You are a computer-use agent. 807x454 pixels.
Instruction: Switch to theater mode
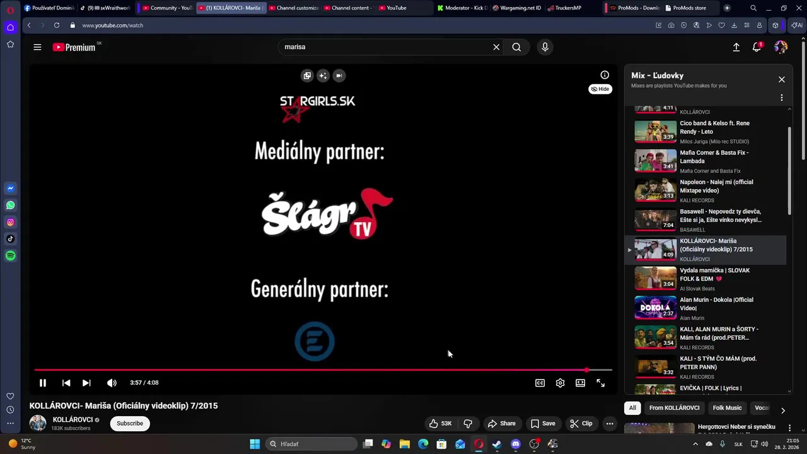tap(580, 383)
